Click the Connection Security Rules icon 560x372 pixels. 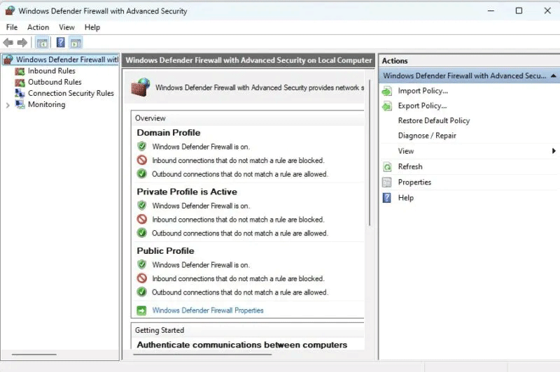tap(20, 94)
